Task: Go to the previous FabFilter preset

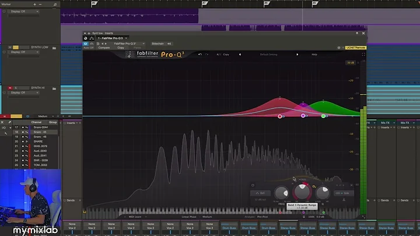Action: point(240,54)
